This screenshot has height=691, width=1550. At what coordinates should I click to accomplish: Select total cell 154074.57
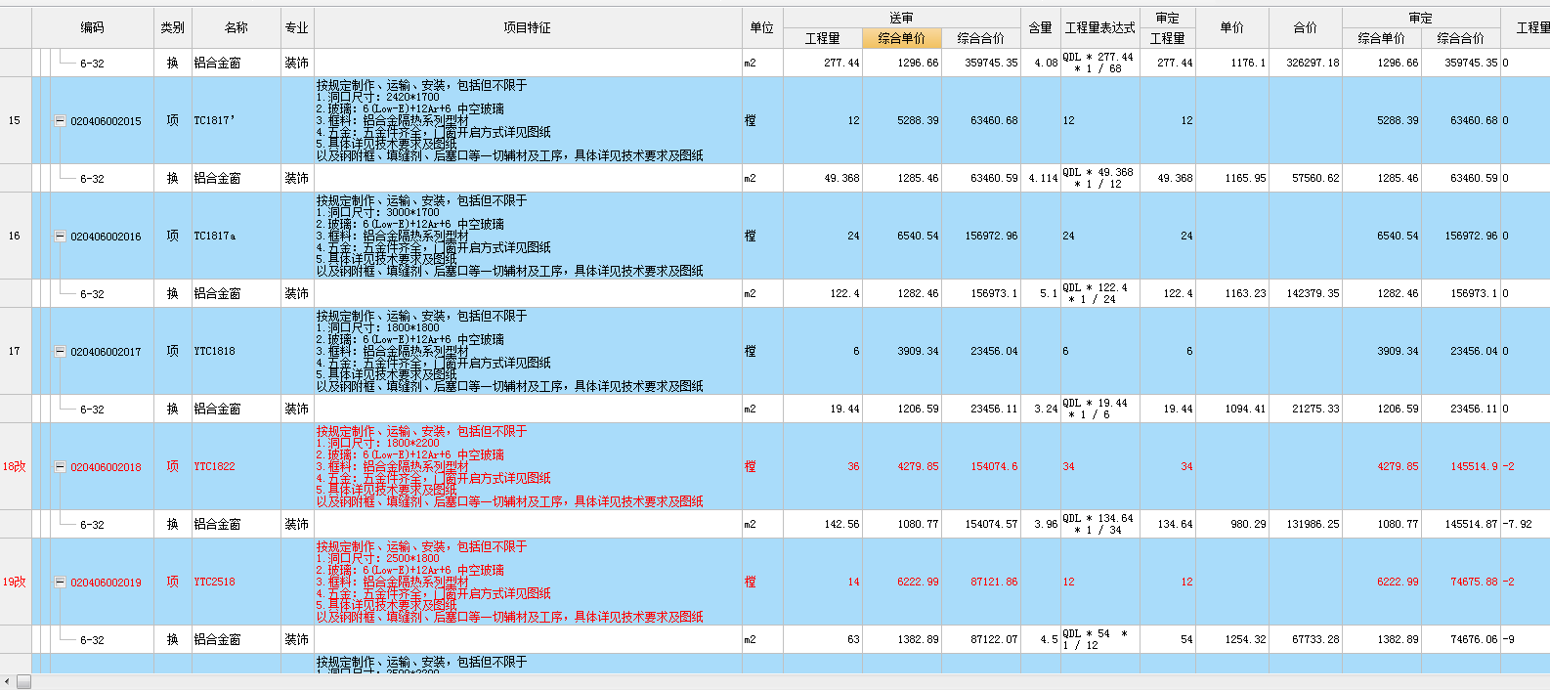point(981,525)
